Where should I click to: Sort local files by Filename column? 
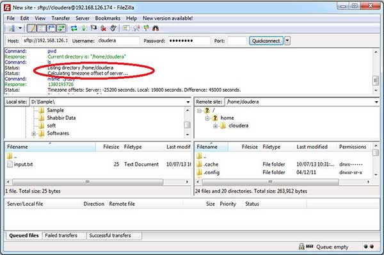coord(50,147)
